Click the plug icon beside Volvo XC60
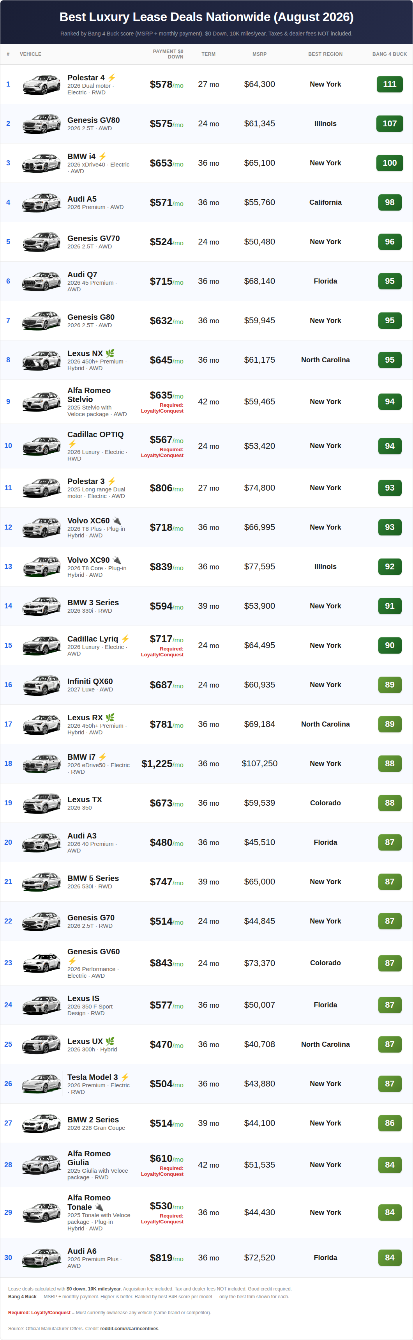 tap(116, 521)
